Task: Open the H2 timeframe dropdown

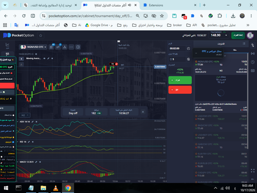Action: 25,115
